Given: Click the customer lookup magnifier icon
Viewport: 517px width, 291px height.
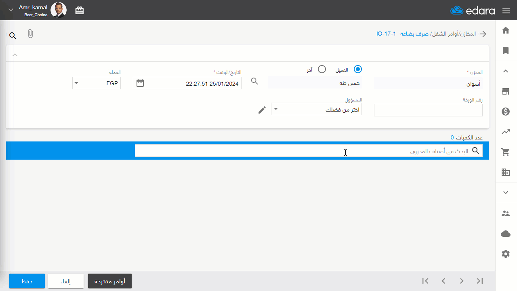Looking at the screenshot, I should [x=254, y=81].
